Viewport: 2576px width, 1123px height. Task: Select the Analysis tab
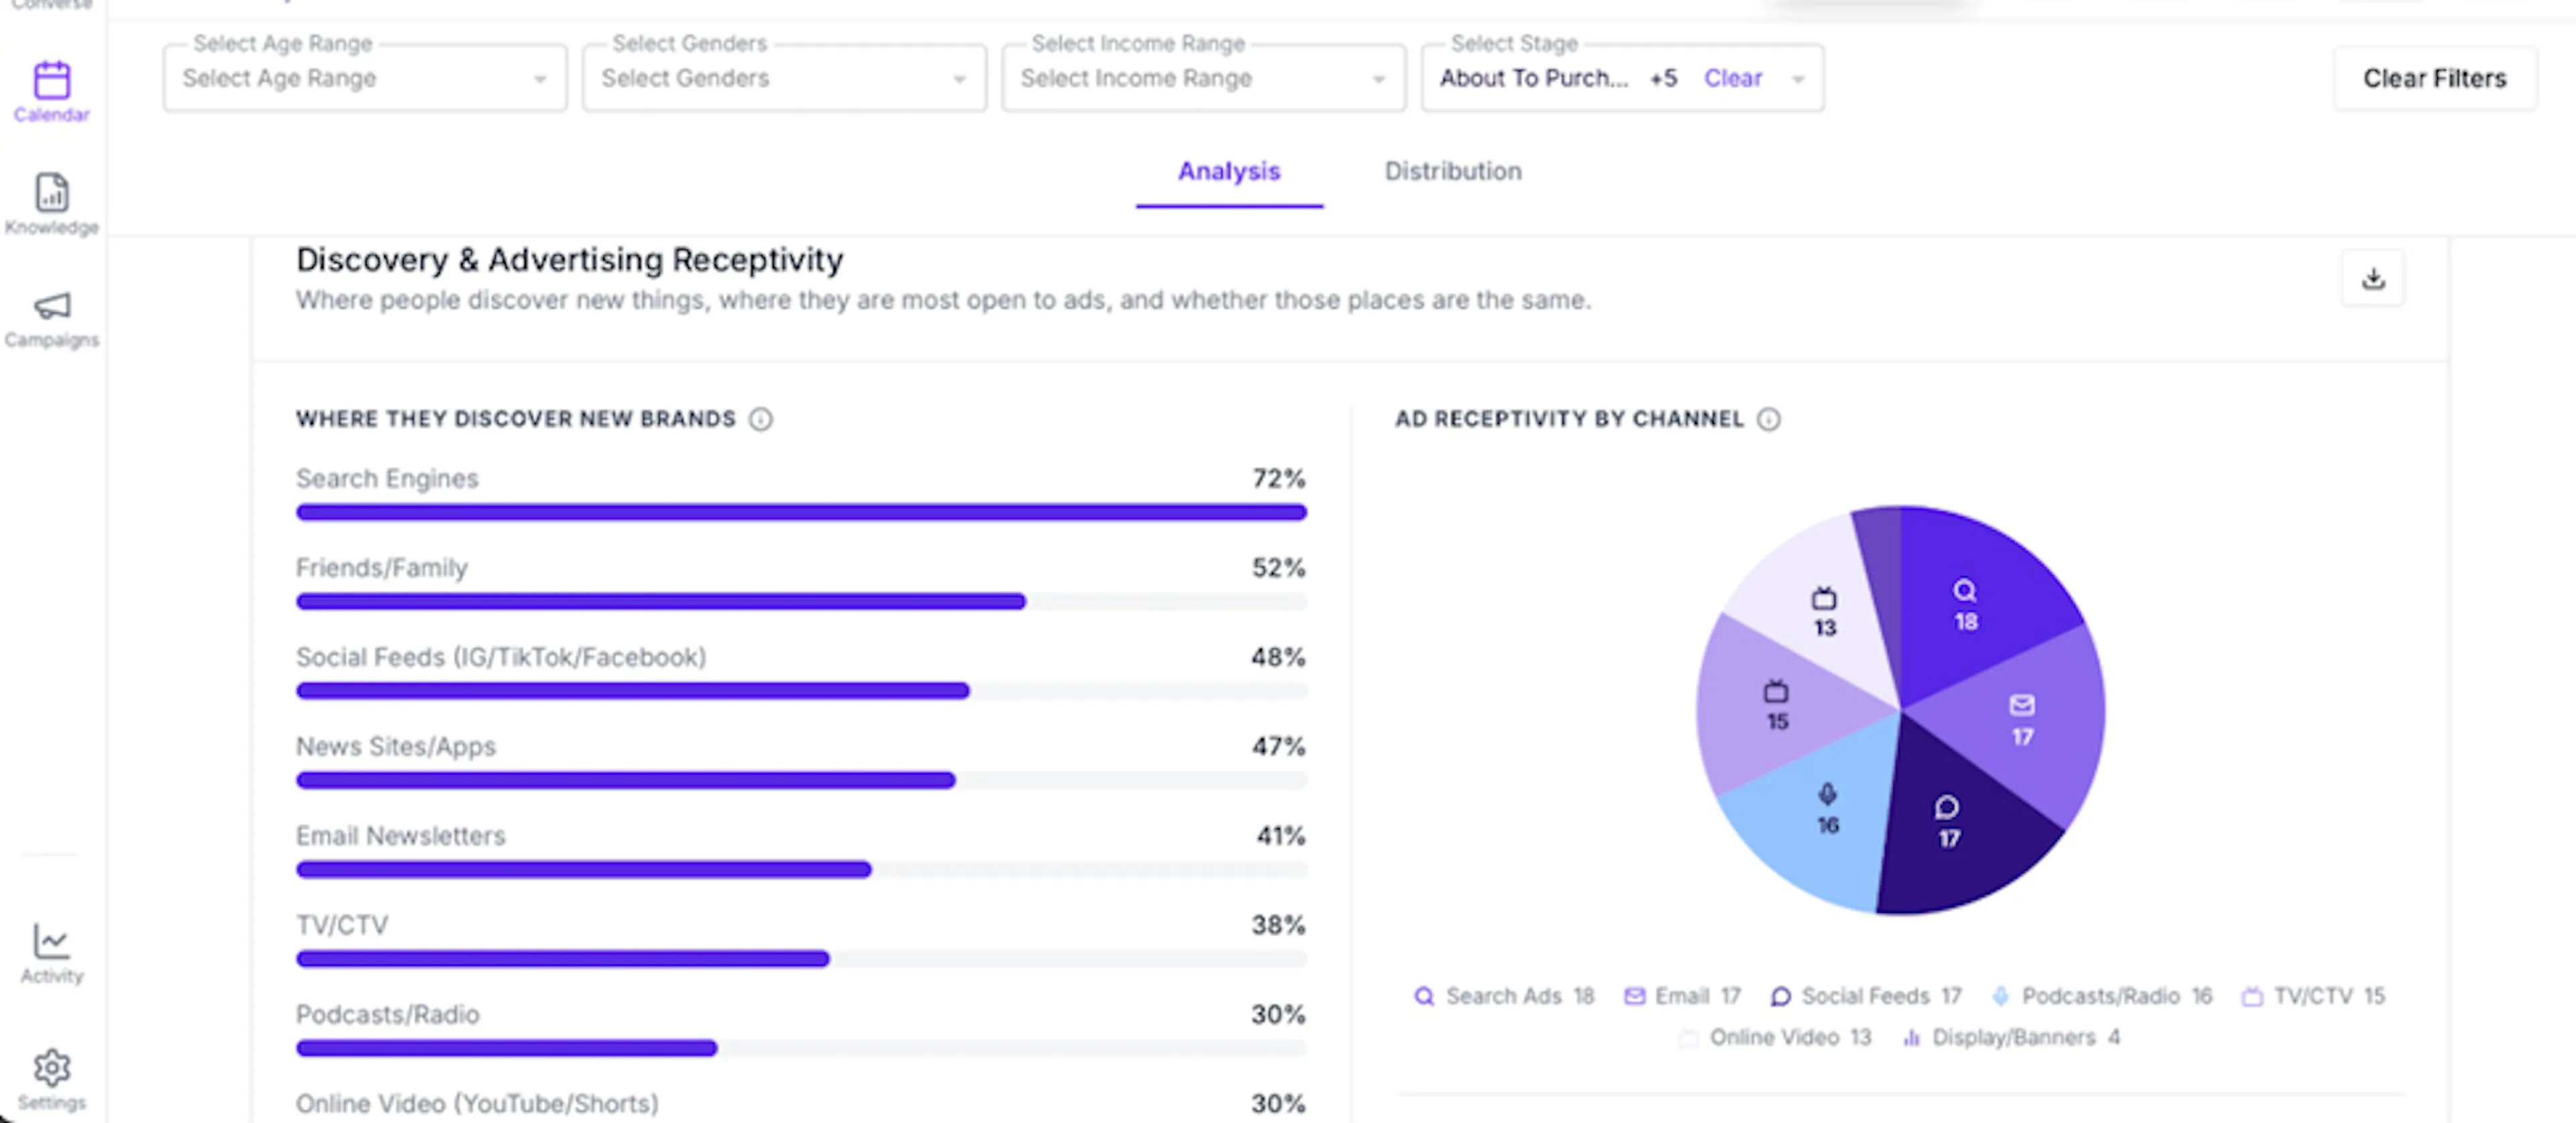point(1229,172)
